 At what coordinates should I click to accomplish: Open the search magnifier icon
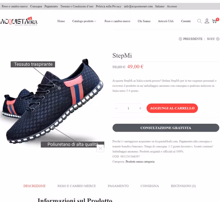199,21
